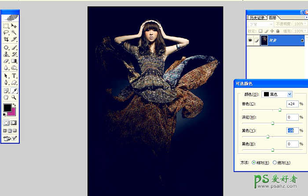The width and height of the screenshot is (308, 196).
Task: Choose the Zoom magnifier tool
Action: (x=14, y=97)
